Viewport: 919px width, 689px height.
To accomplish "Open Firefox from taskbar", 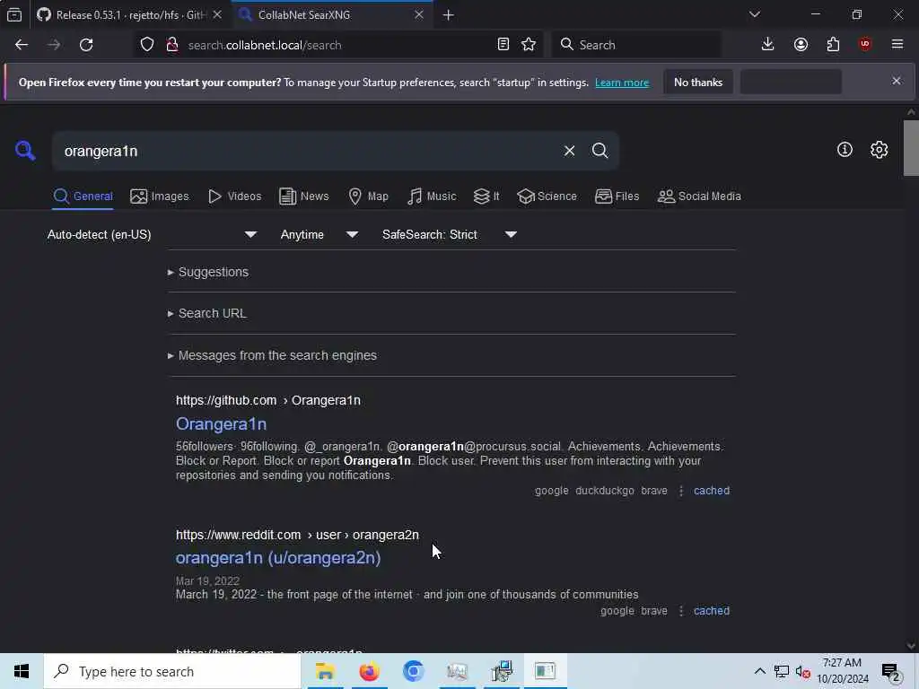I will 369,671.
